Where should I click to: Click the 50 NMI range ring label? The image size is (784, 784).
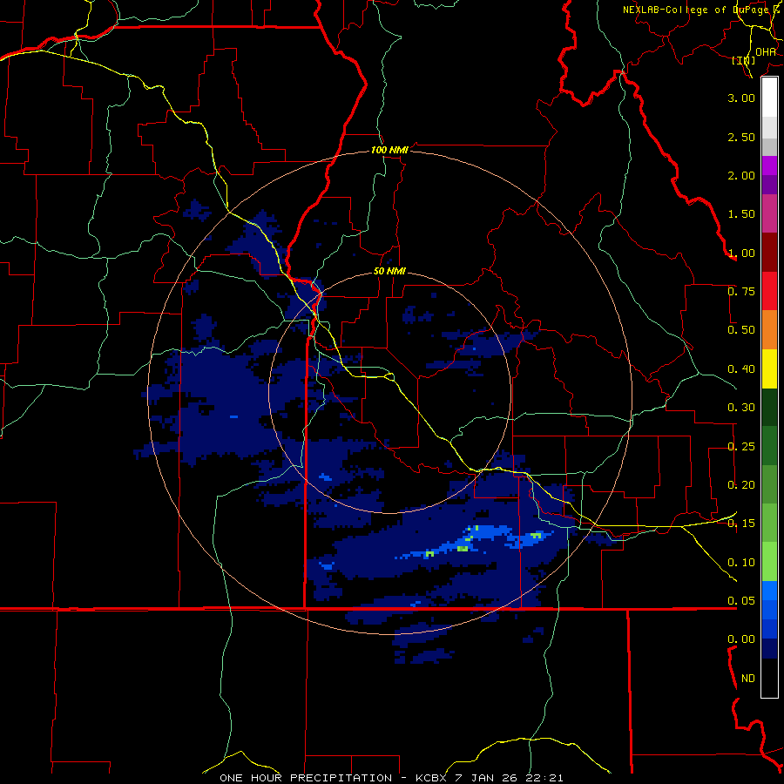(x=389, y=272)
